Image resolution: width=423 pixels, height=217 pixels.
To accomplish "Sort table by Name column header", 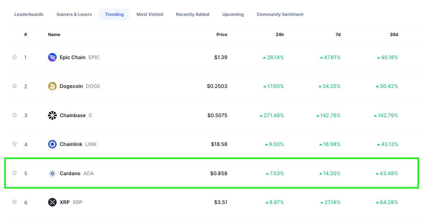I will pos(54,35).
